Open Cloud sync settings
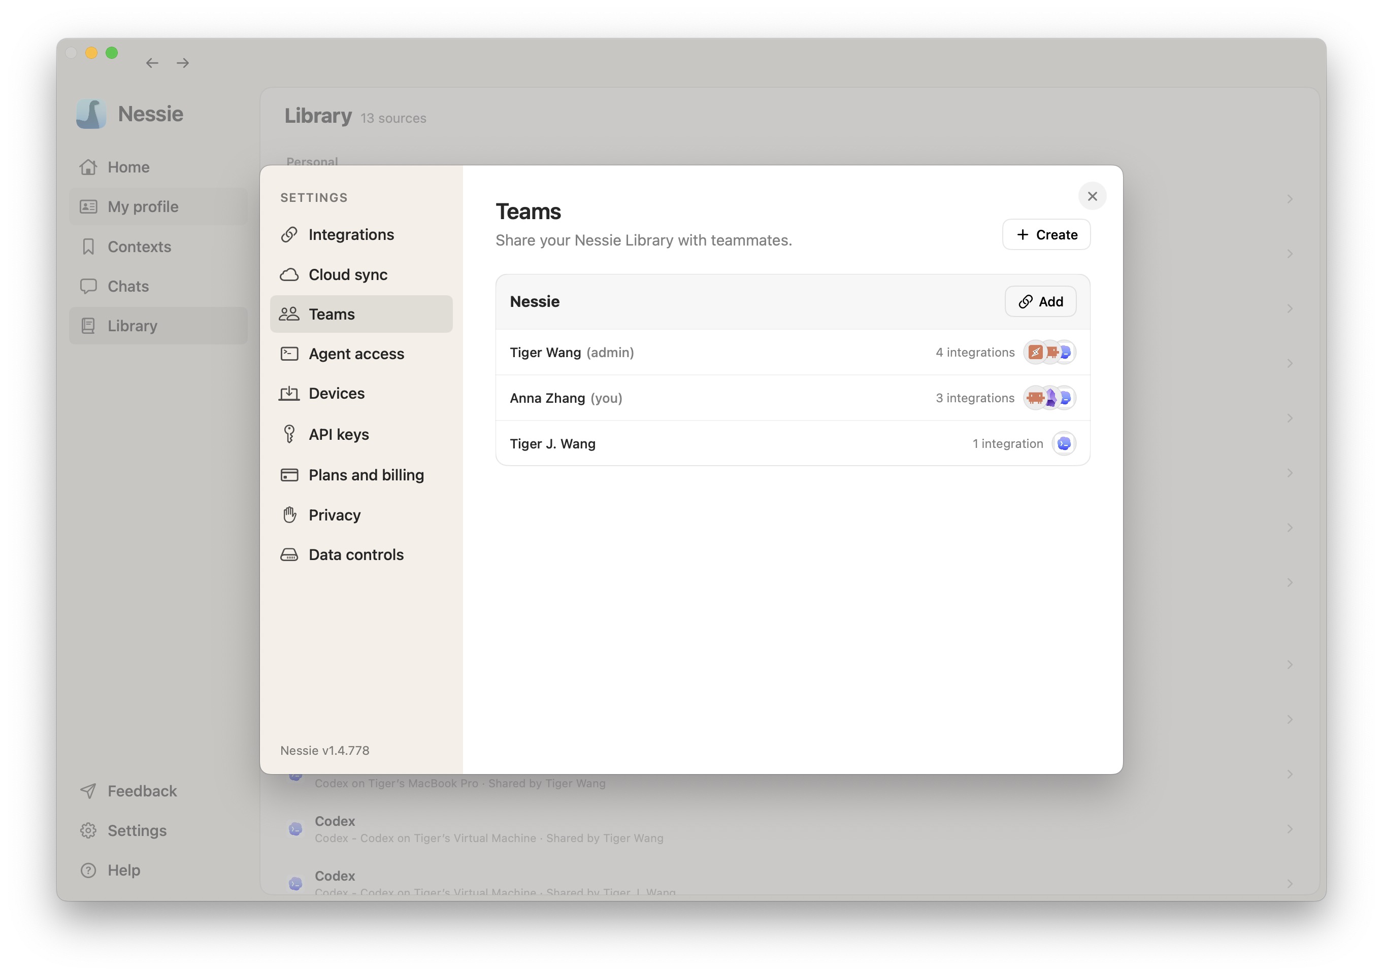Viewport: 1383px width, 976px height. (x=361, y=274)
